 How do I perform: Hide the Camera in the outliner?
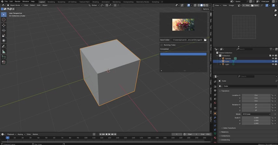pyautogui.click(x=273, y=59)
